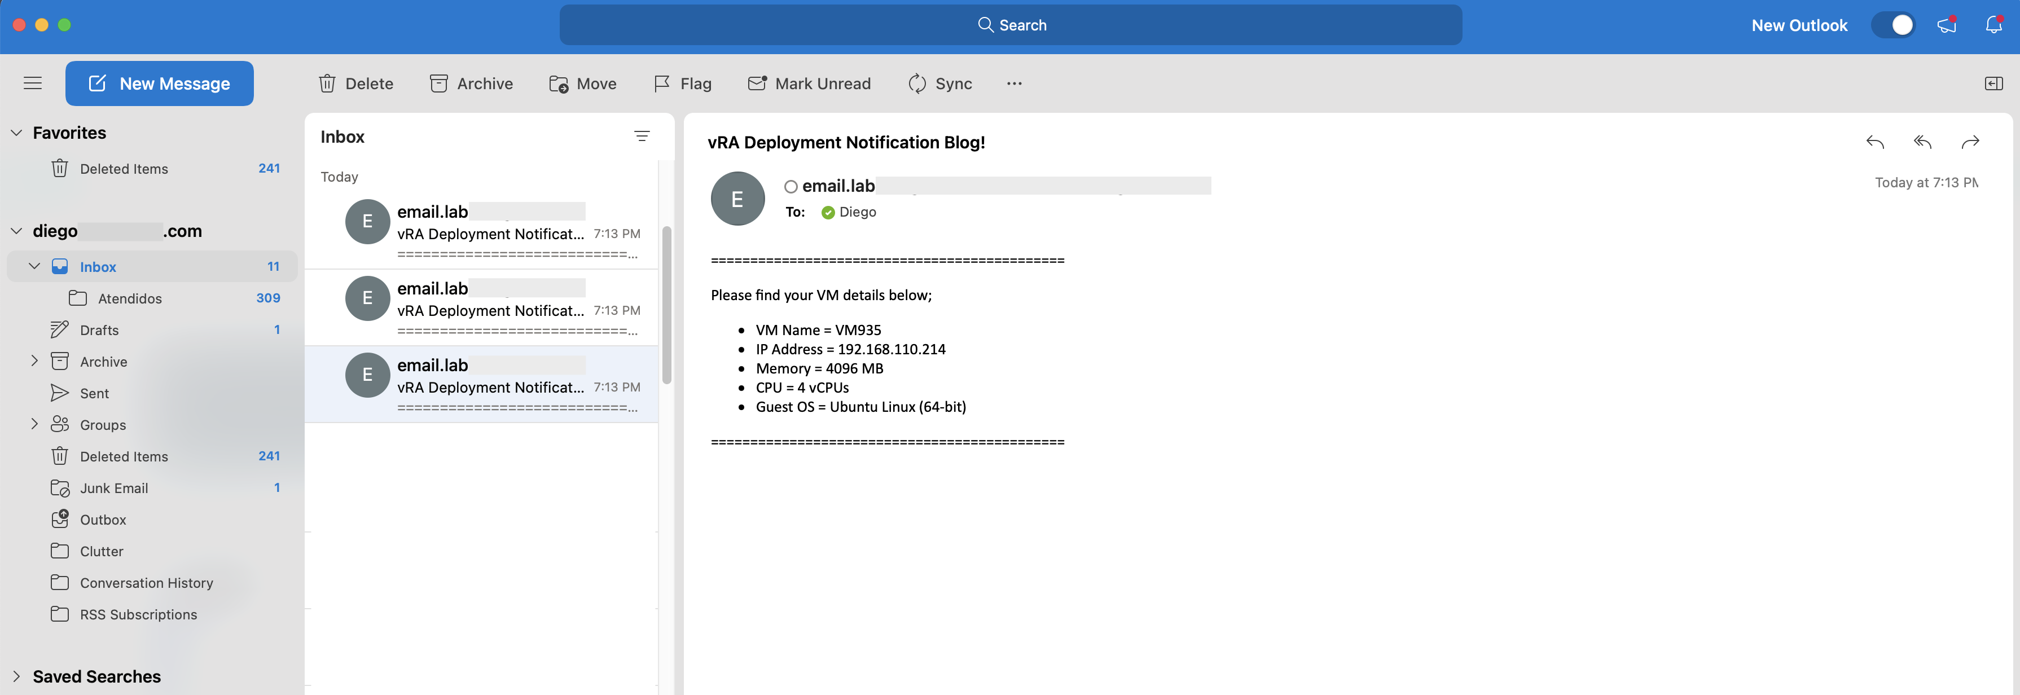Viewport: 2020px width, 695px height.
Task: Click the megaphone feedback icon
Action: click(x=1946, y=25)
